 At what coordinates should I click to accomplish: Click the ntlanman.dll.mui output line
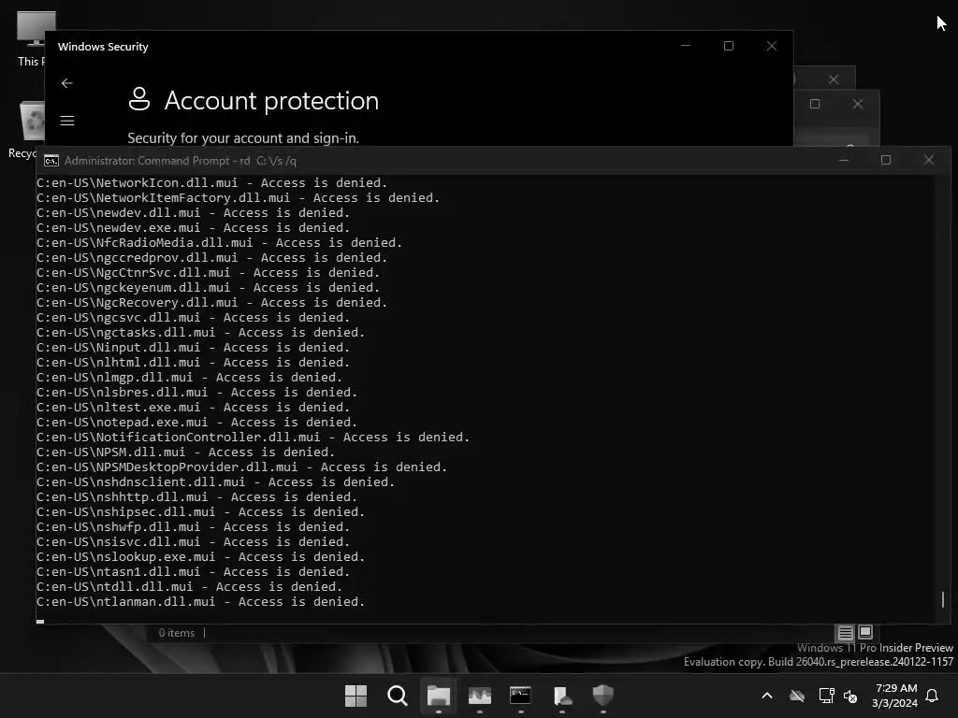(x=200, y=602)
